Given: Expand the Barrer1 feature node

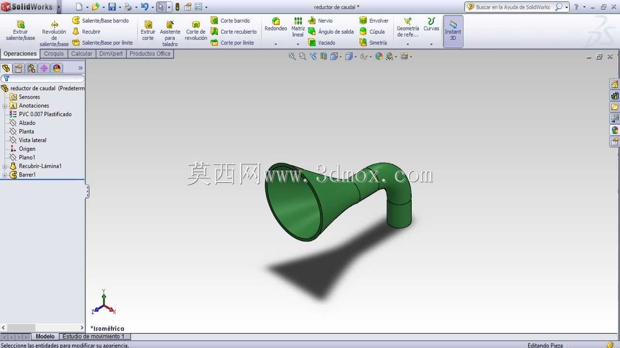Looking at the screenshot, I should (x=5, y=175).
